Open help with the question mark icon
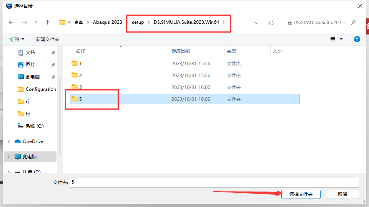This screenshot has width=369, height=207. pos(357,39)
